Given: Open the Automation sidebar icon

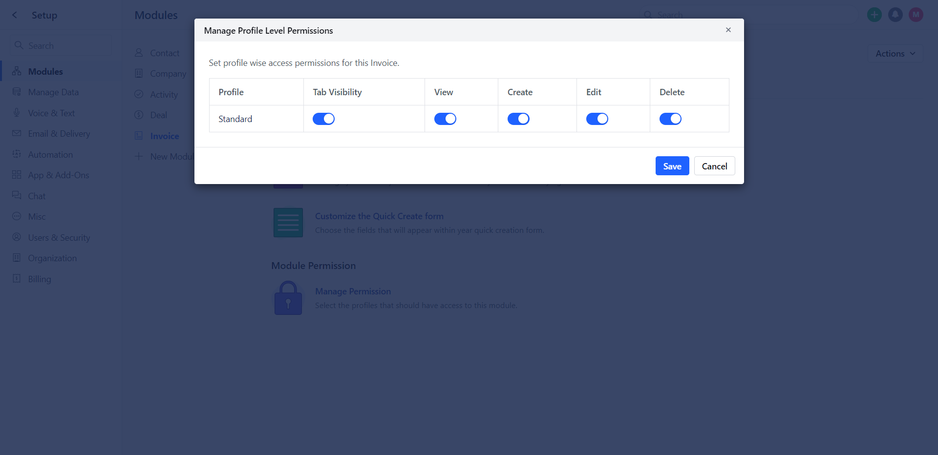Looking at the screenshot, I should 17,154.
